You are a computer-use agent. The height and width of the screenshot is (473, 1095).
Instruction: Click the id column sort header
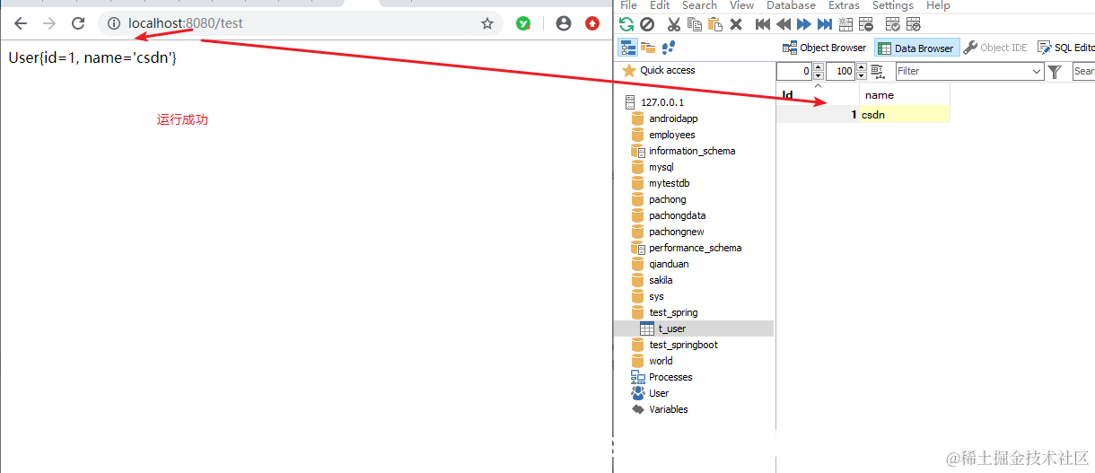click(x=818, y=94)
